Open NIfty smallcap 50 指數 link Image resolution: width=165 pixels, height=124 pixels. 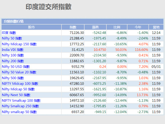click(x=19, y=112)
